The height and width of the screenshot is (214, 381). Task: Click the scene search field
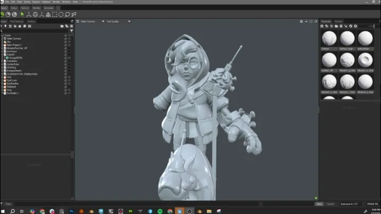pos(35,31)
